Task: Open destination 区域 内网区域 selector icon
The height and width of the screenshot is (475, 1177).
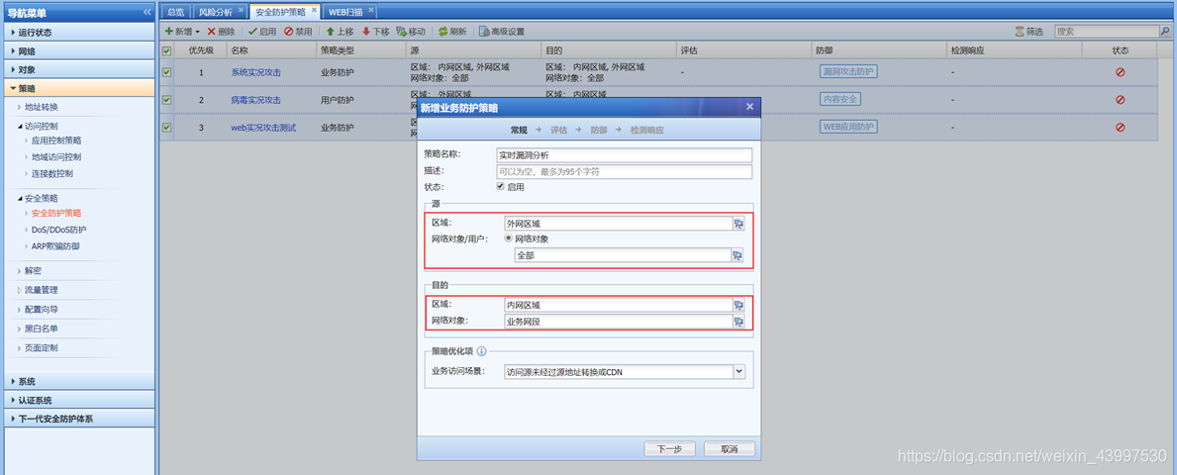Action: pos(737,305)
